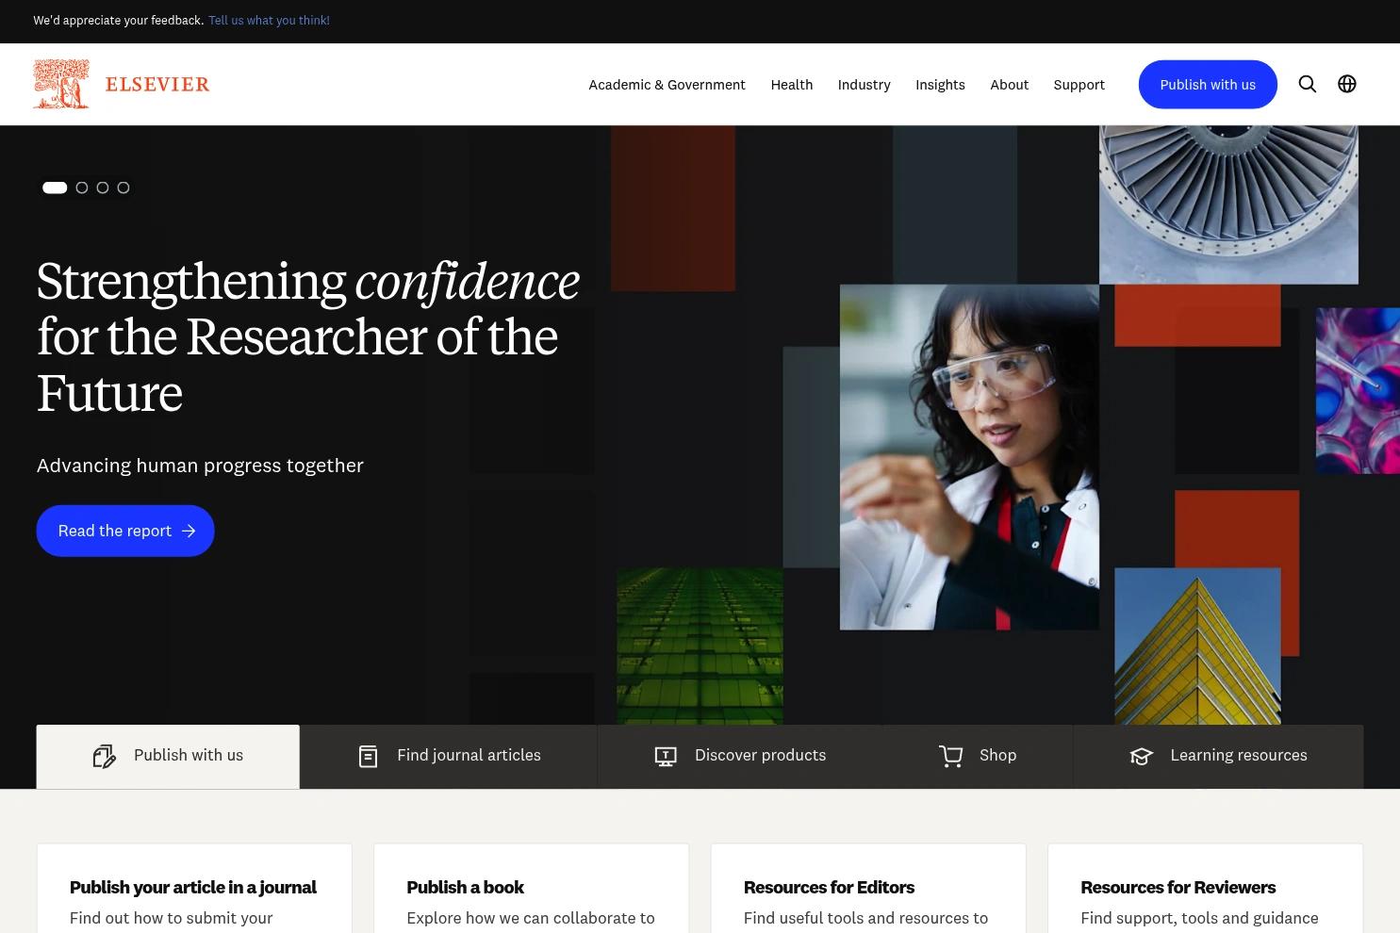This screenshot has height=933, width=1400.
Task: Click the Read the report button
Action: point(125,531)
